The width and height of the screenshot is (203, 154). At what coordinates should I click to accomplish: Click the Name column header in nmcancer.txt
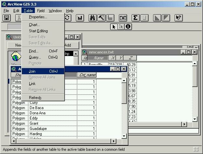point(98,58)
